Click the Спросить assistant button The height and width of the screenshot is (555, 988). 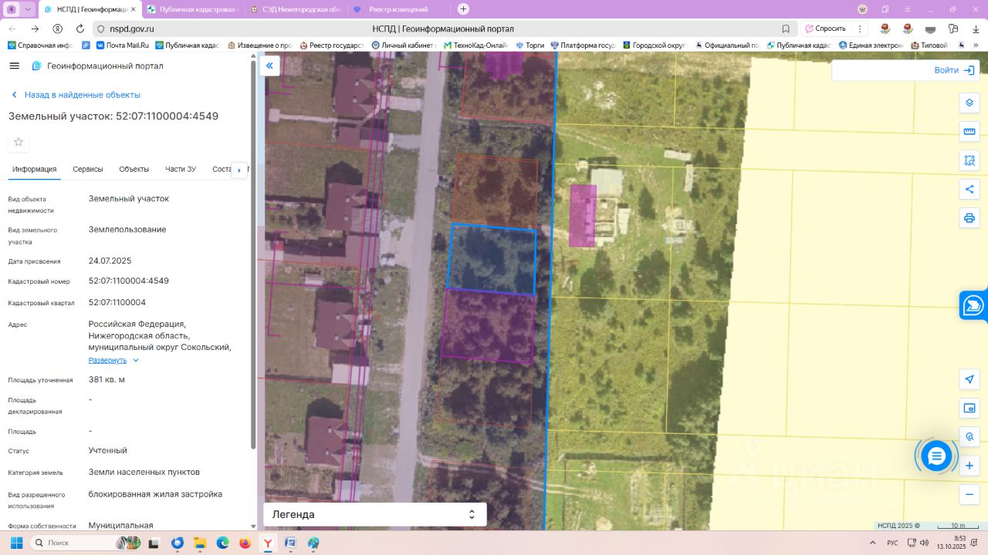point(826,29)
